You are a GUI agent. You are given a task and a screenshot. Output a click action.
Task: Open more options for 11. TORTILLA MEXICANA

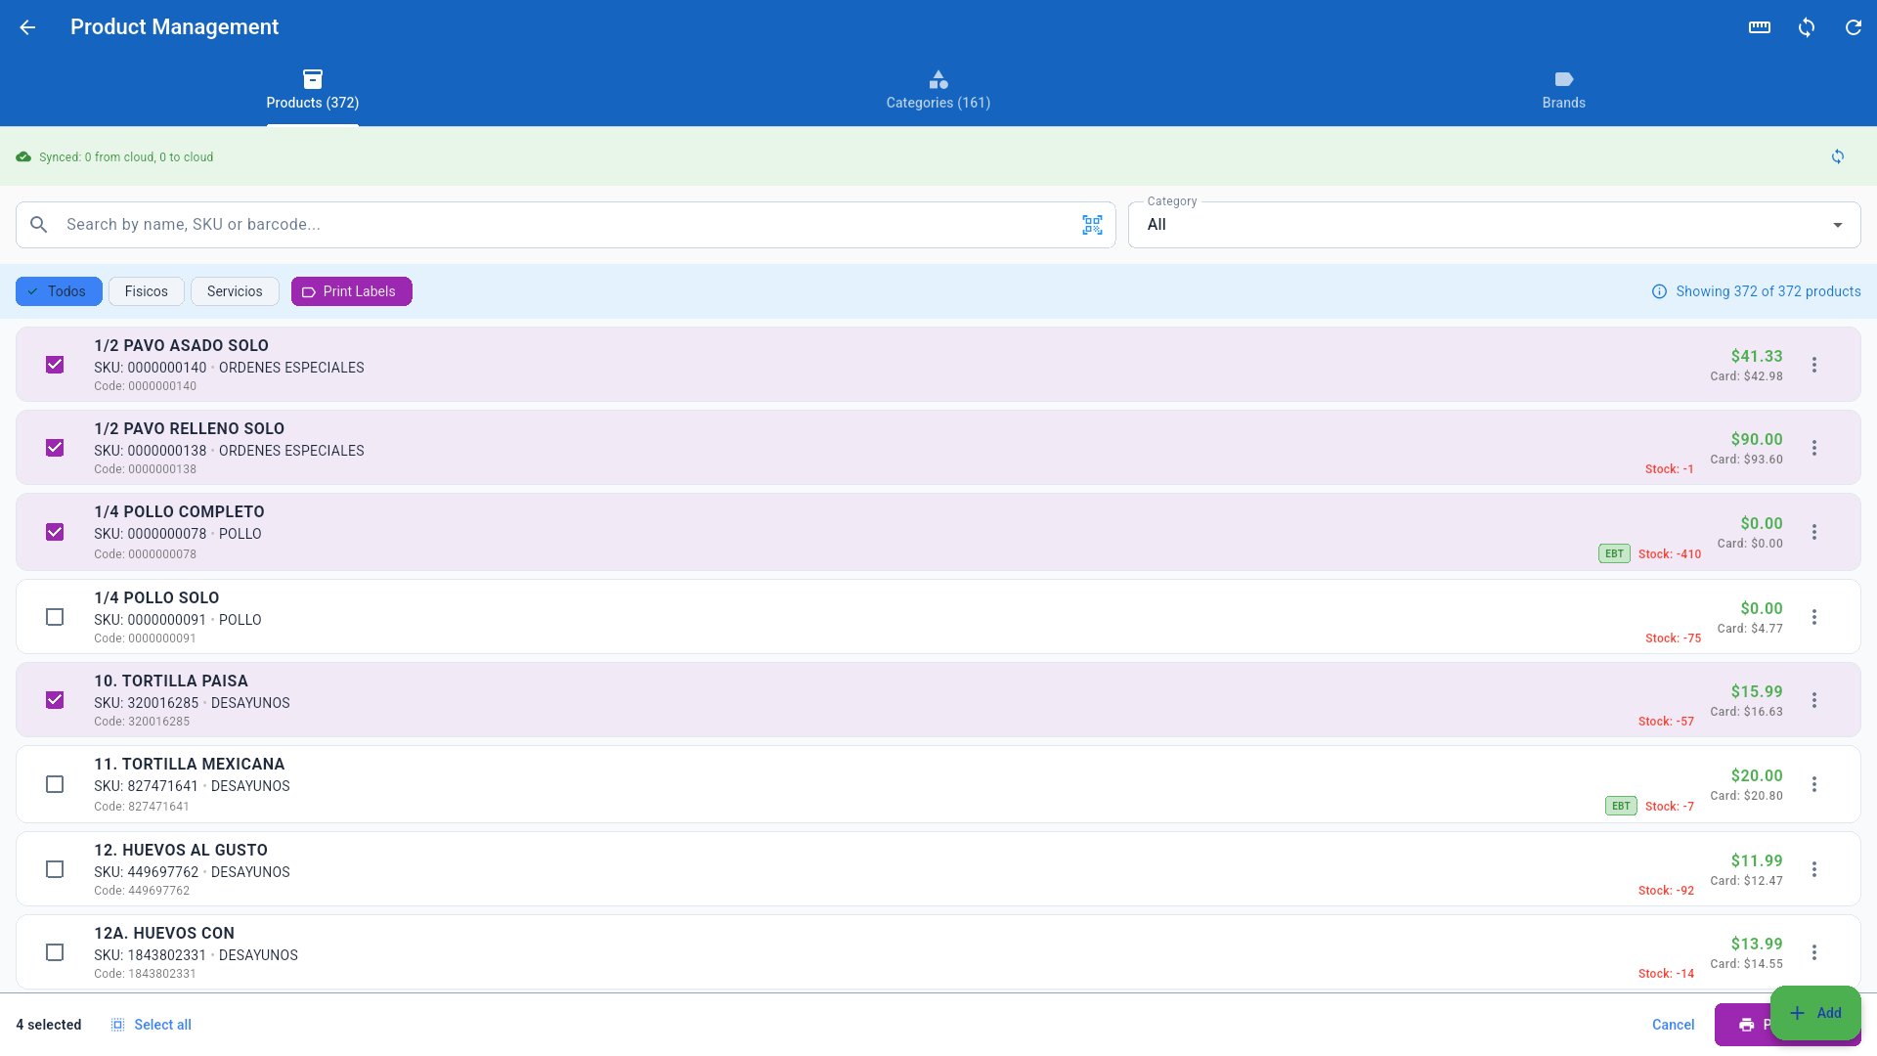pos(1814,784)
